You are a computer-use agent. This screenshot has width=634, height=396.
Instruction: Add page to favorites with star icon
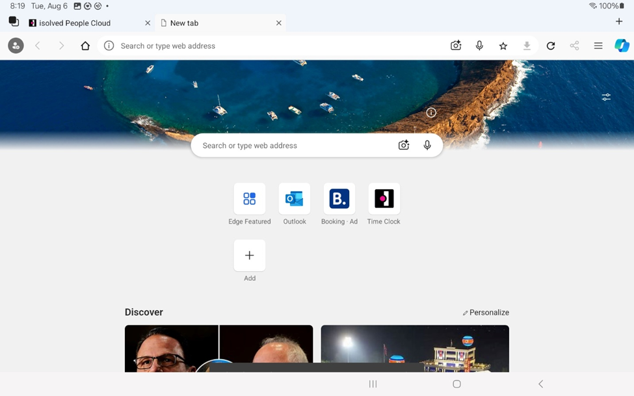pyautogui.click(x=503, y=46)
